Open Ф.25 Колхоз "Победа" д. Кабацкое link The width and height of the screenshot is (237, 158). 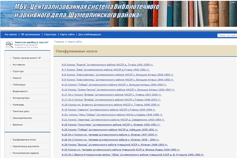[x=110, y=130]
